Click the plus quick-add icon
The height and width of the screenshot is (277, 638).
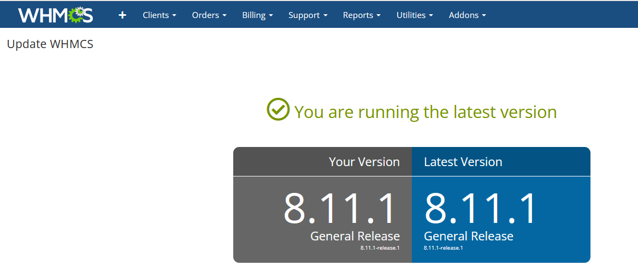click(122, 15)
